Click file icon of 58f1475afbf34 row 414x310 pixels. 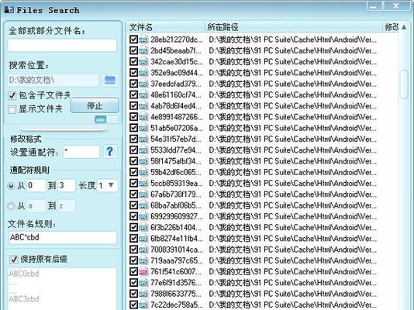tap(143, 161)
